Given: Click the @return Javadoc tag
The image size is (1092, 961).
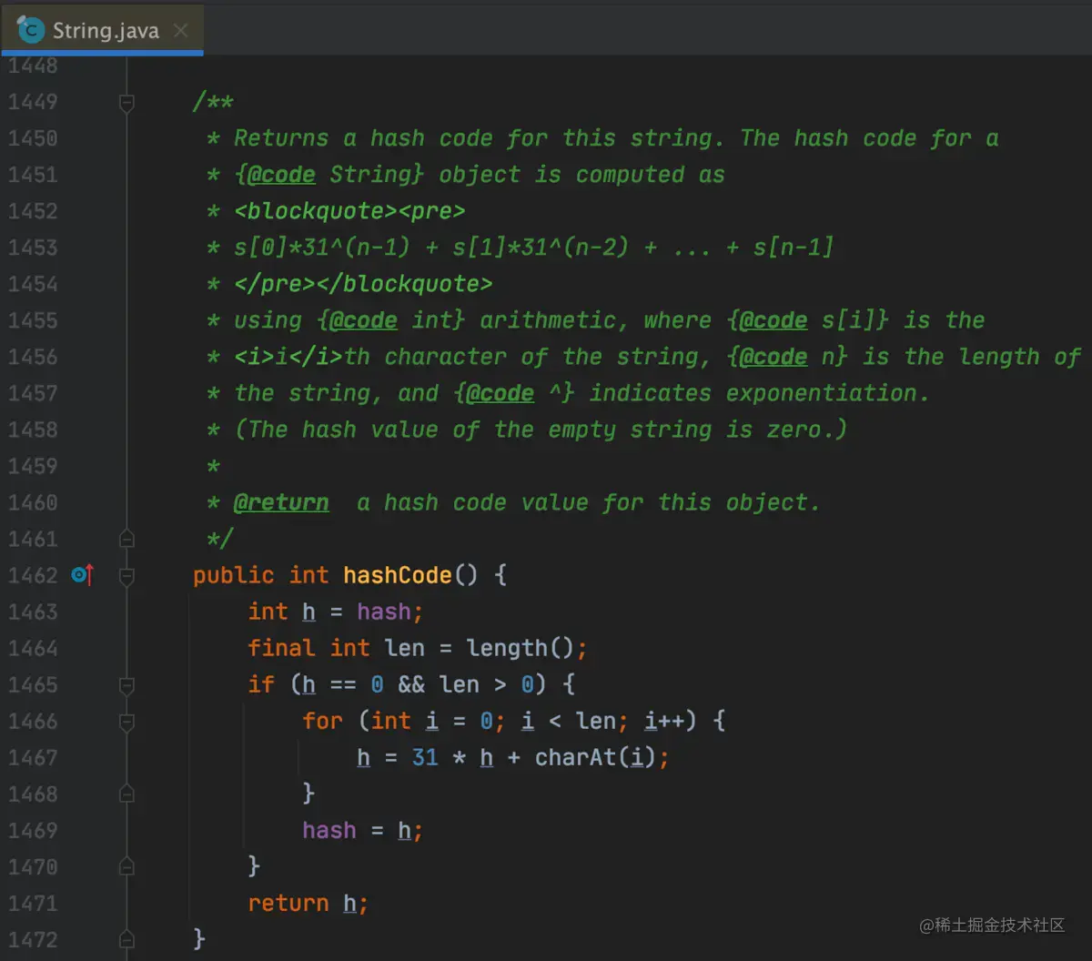Looking at the screenshot, I should 281,502.
